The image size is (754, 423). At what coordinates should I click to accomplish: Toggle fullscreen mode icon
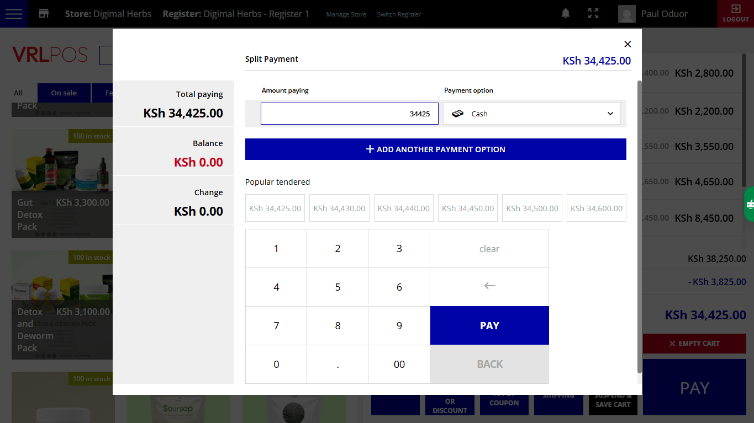tap(593, 14)
